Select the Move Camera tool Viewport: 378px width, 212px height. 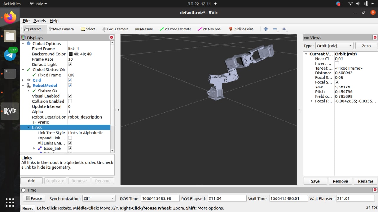(61, 29)
